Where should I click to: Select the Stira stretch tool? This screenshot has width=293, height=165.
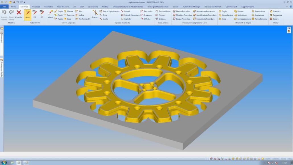[x=79, y=11]
